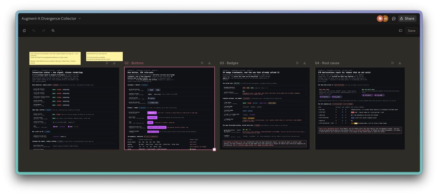This screenshot has width=438, height=195.
Task: Click the undo arrow icon
Action: [34, 31]
